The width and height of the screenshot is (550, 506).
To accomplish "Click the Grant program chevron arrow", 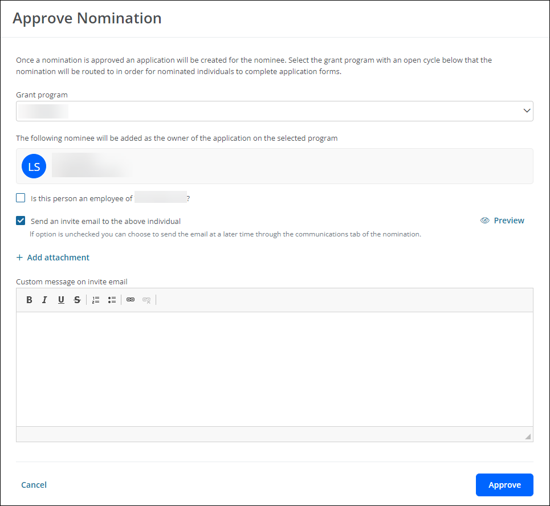I will [x=527, y=111].
